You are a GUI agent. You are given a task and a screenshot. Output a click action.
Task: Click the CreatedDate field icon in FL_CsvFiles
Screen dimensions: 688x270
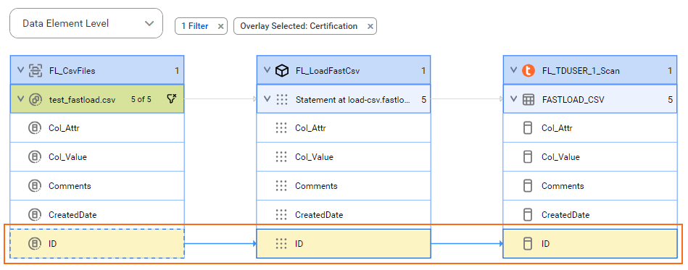click(x=34, y=215)
